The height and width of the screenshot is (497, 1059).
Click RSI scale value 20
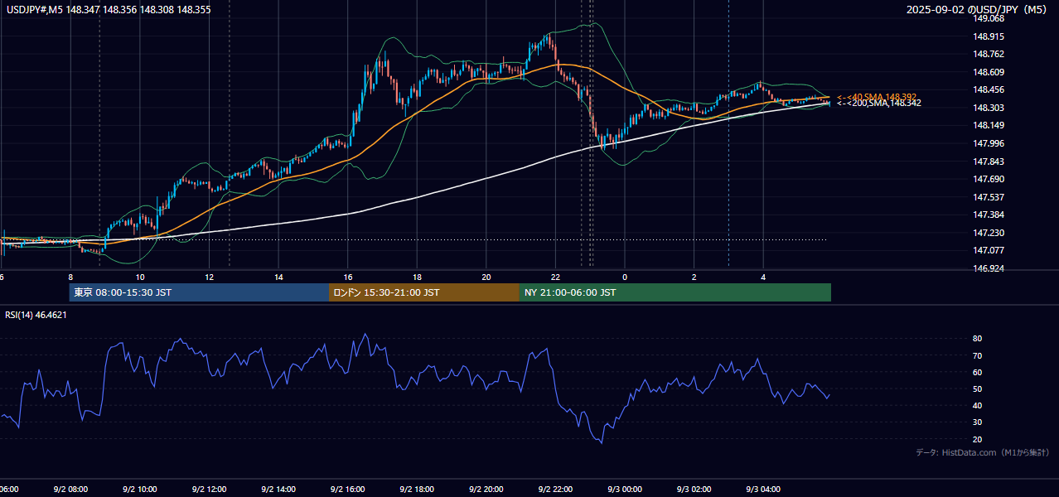[978, 440]
